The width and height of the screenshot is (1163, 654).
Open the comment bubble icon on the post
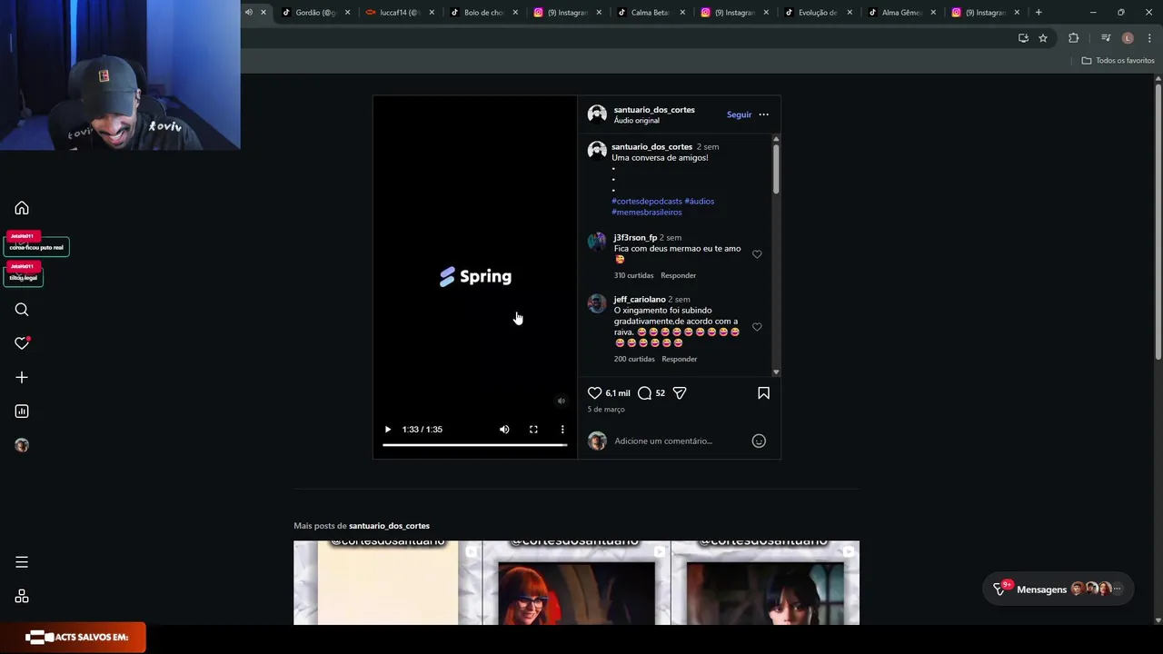click(644, 393)
